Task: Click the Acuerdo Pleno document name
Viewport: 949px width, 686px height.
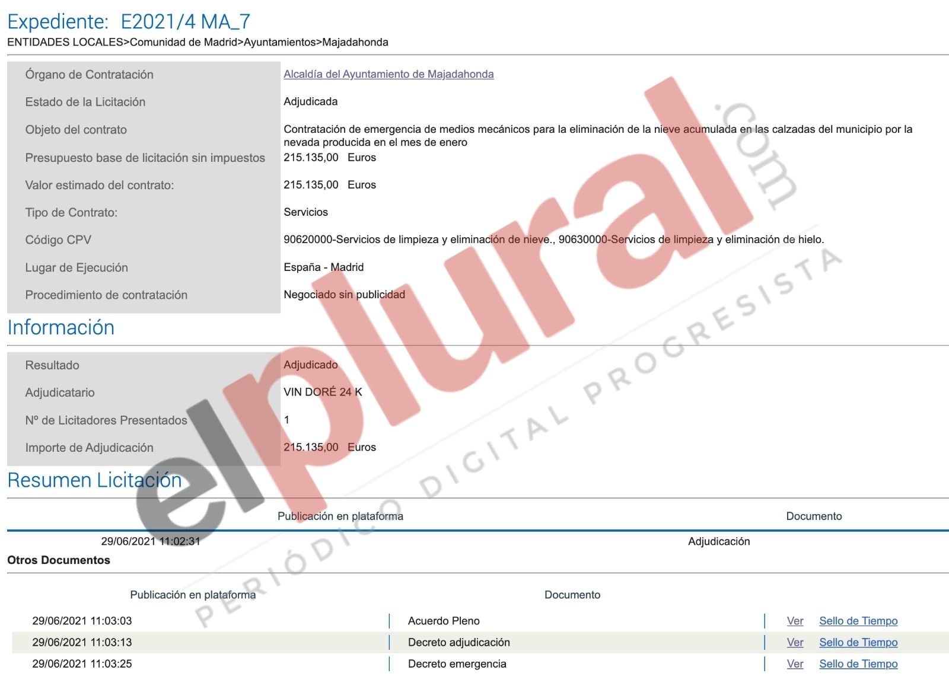Action: tap(444, 621)
